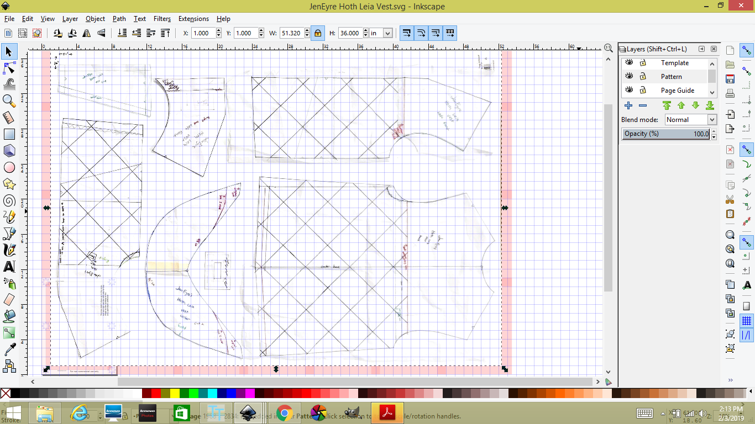
Task: Open the Object menu
Action: pos(95,19)
